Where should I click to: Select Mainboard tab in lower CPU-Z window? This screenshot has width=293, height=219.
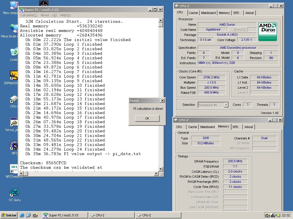click(207, 127)
